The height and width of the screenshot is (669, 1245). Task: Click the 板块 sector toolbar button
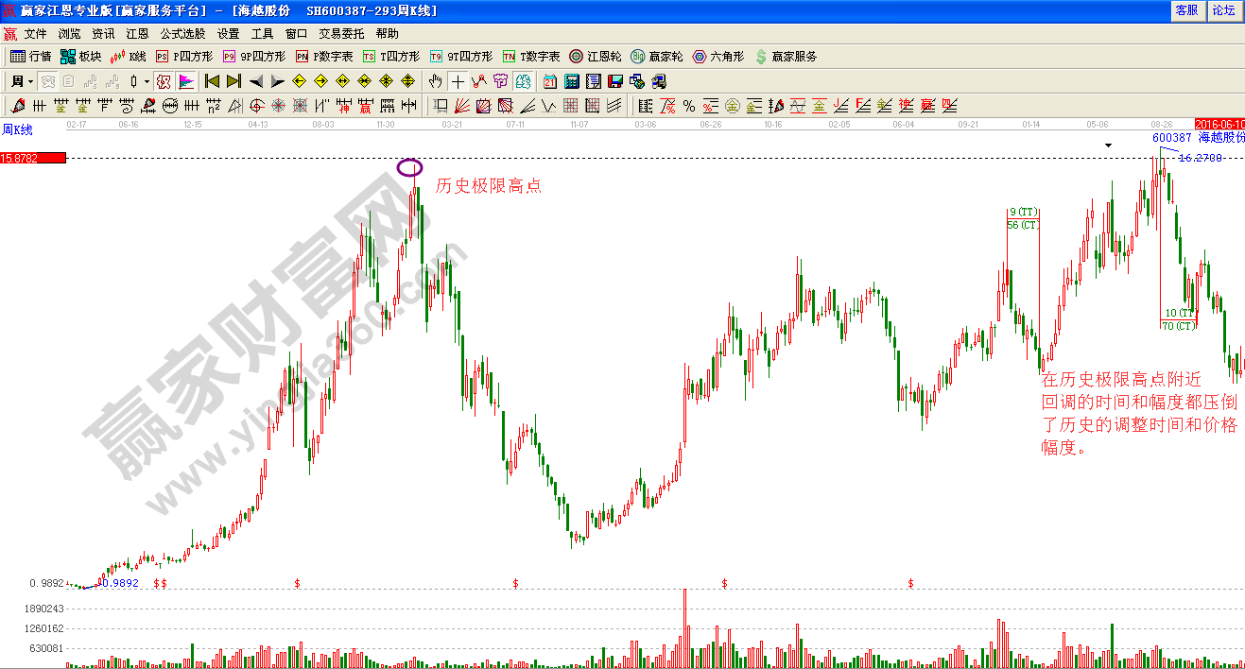80,57
